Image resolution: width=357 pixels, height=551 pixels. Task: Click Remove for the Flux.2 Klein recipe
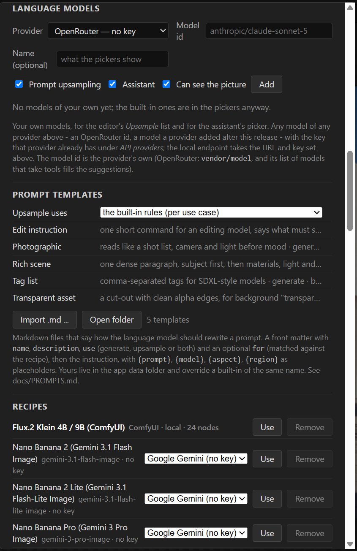pos(310,427)
